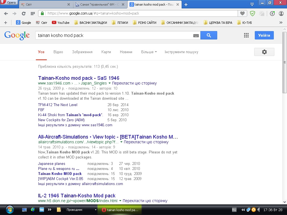Open a new tab with plus
This screenshot has width=287, height=215.
(x=186, y=4)
